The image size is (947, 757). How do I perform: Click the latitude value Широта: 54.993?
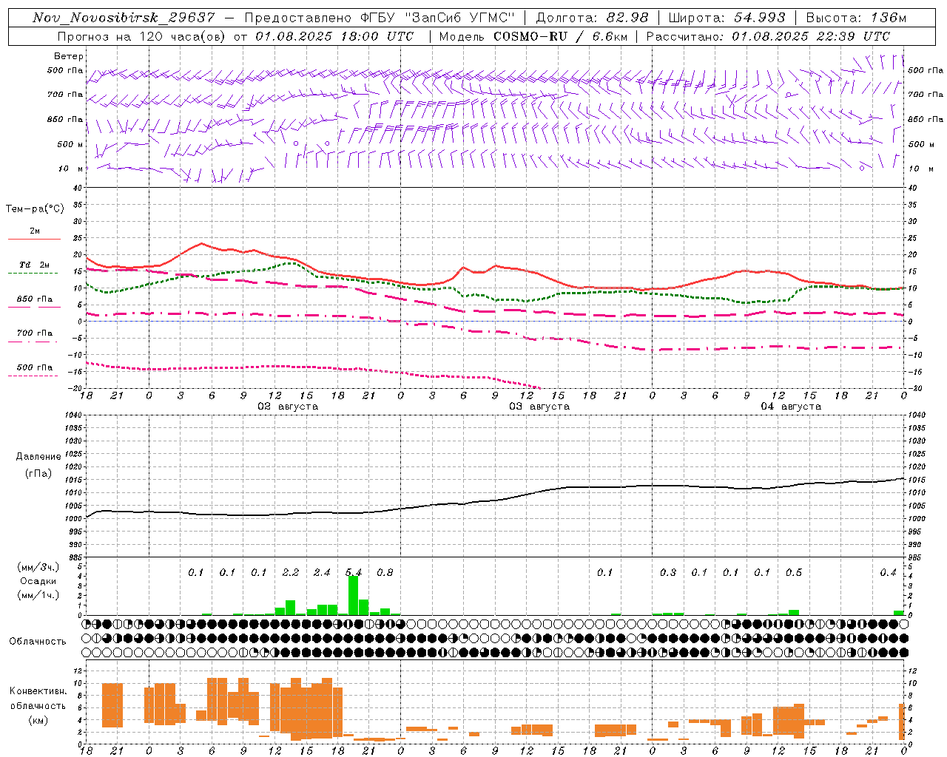pos(727,18)
